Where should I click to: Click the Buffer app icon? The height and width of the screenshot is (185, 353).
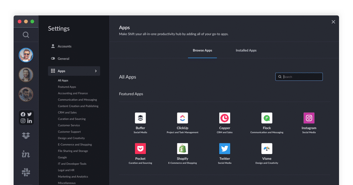pos(140,118)
